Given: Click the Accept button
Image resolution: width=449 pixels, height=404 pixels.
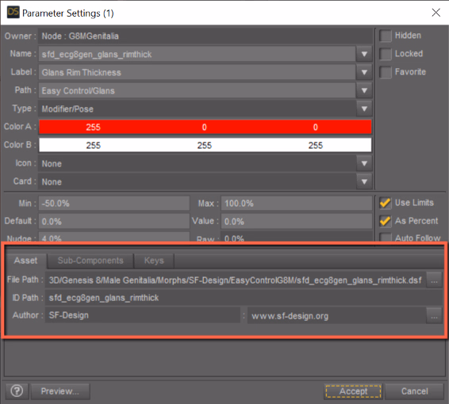Looking at the screenshot, I should [x=353, y=391].
